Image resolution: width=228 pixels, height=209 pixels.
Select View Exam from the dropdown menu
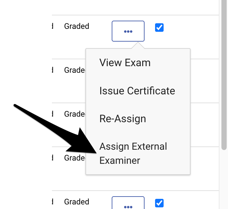click(125, 63)
